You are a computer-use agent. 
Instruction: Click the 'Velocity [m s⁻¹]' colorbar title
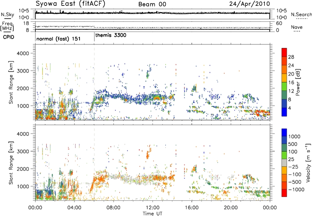(308, 163)
